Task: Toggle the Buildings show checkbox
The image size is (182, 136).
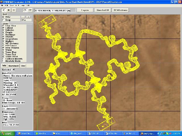Action: point(3,34)
